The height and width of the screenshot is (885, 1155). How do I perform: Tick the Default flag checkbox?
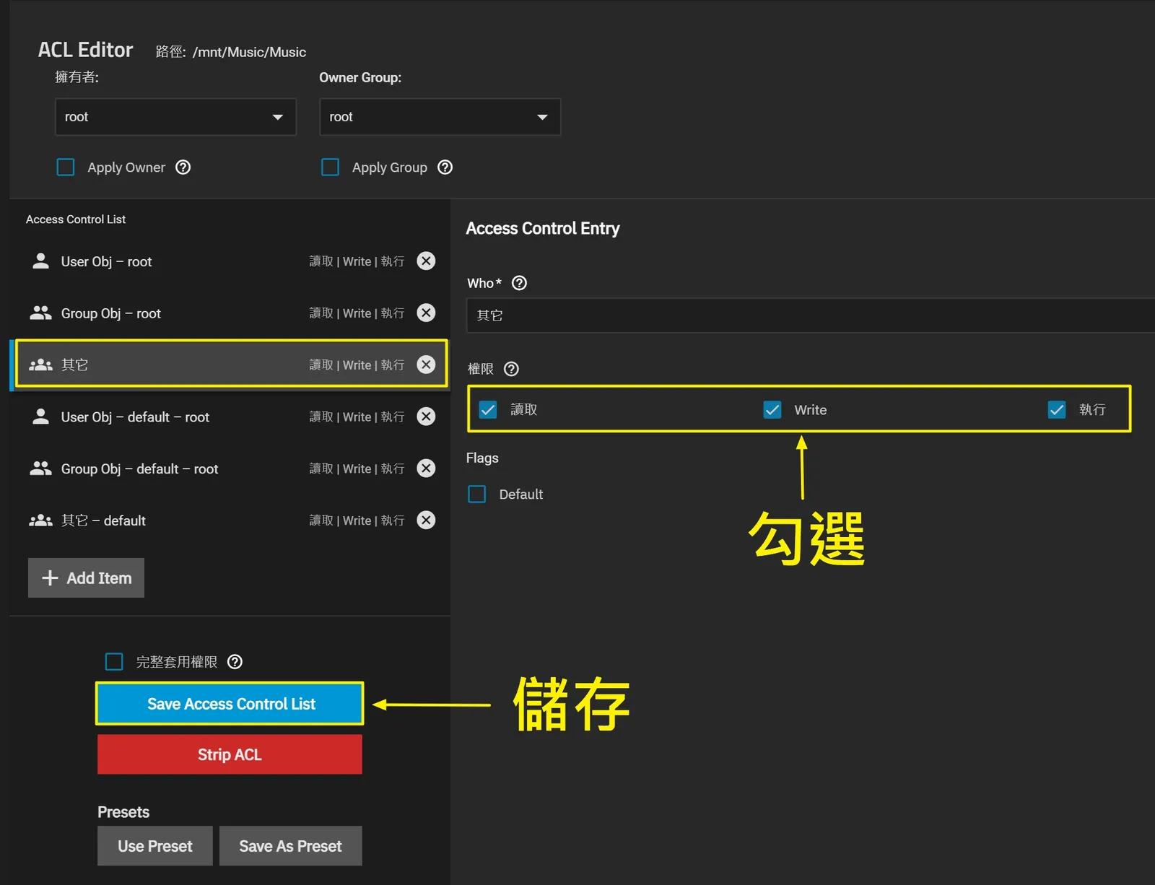coord(477,494)
